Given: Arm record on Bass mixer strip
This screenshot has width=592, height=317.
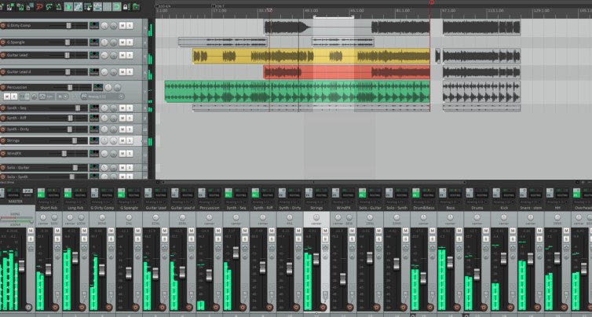Looking at the screenshot, I should 457,308.
